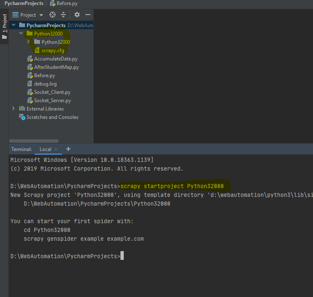
Task: Expand the inner Python32000 folder
Action: coord(28,42)
